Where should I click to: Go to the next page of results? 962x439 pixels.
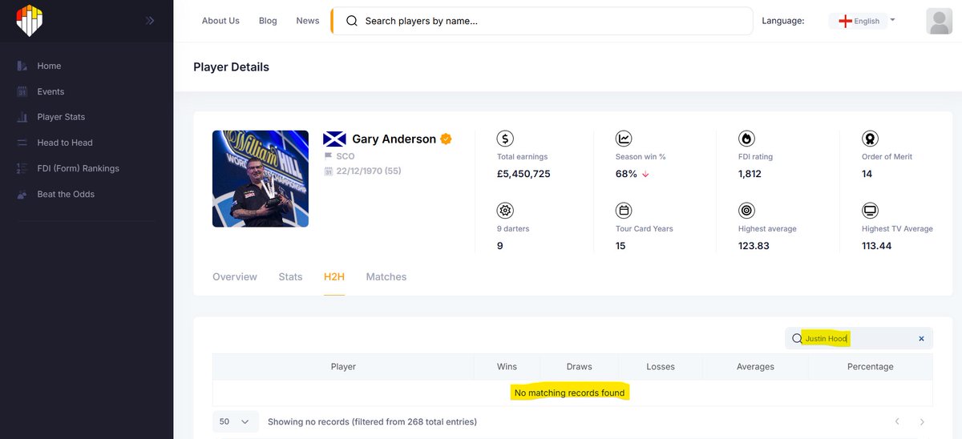(x=922, y=421)
